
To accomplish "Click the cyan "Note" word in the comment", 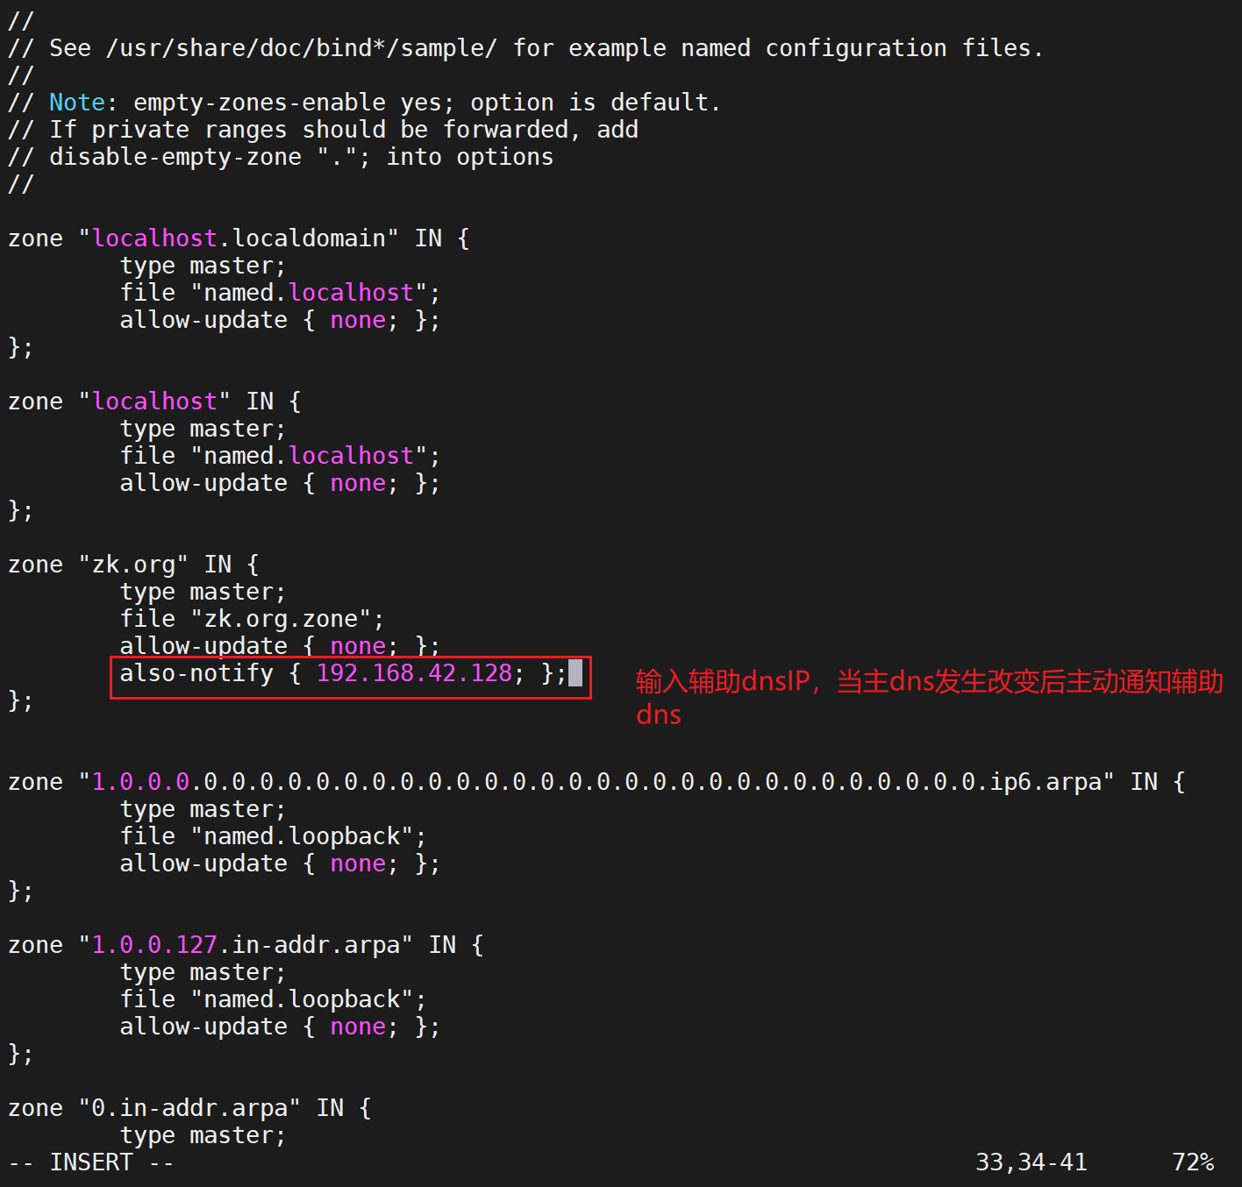I will [x=77, y=103].
